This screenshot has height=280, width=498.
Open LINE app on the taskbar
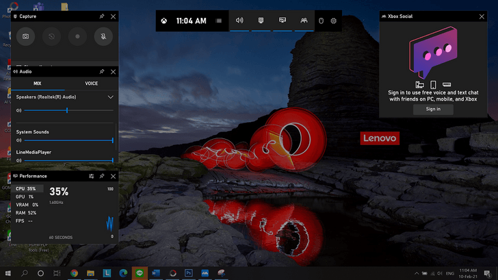click(140, 273)
